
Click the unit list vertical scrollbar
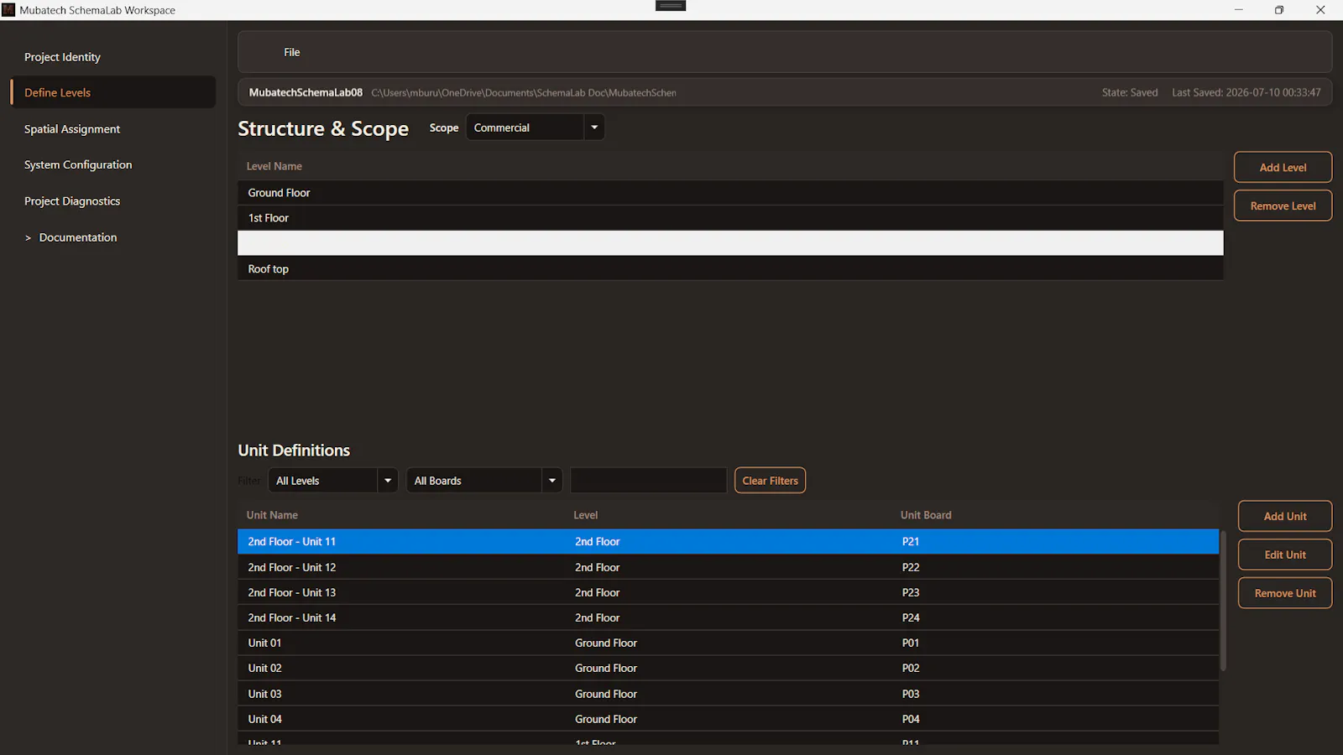click(1223, 601)
